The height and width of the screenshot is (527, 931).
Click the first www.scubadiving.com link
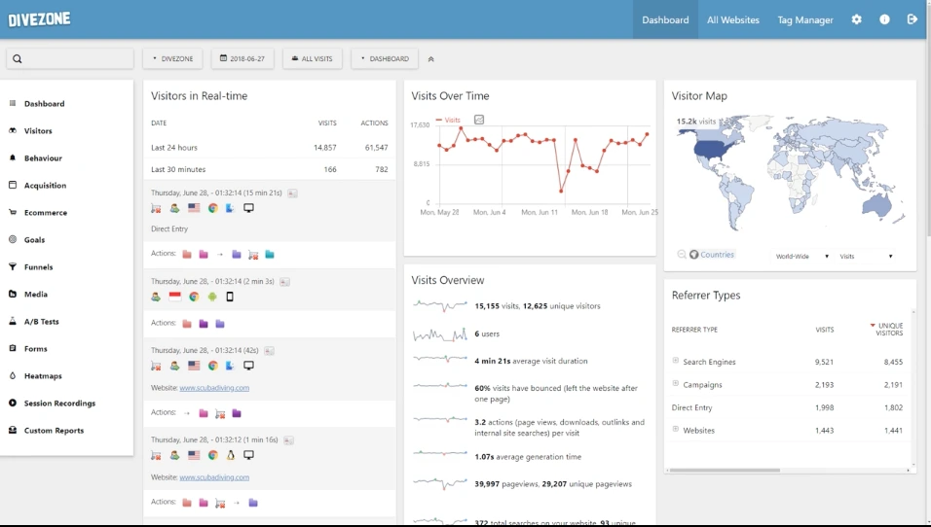(214, 388)
